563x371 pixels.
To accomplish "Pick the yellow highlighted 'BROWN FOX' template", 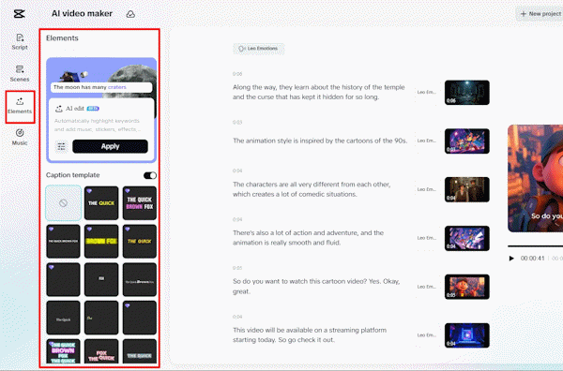I will click(101, 241).
